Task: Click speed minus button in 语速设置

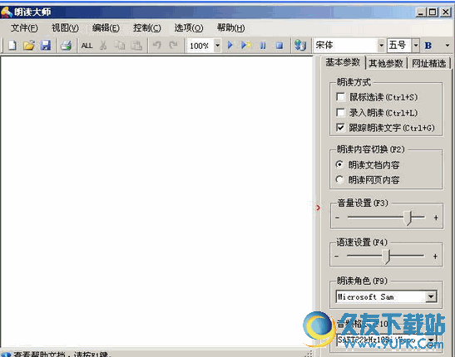Action: (337, 257)
